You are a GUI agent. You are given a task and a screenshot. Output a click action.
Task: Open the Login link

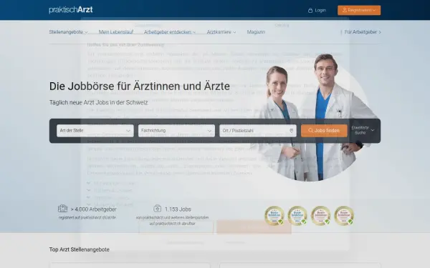tap(317, 11)
